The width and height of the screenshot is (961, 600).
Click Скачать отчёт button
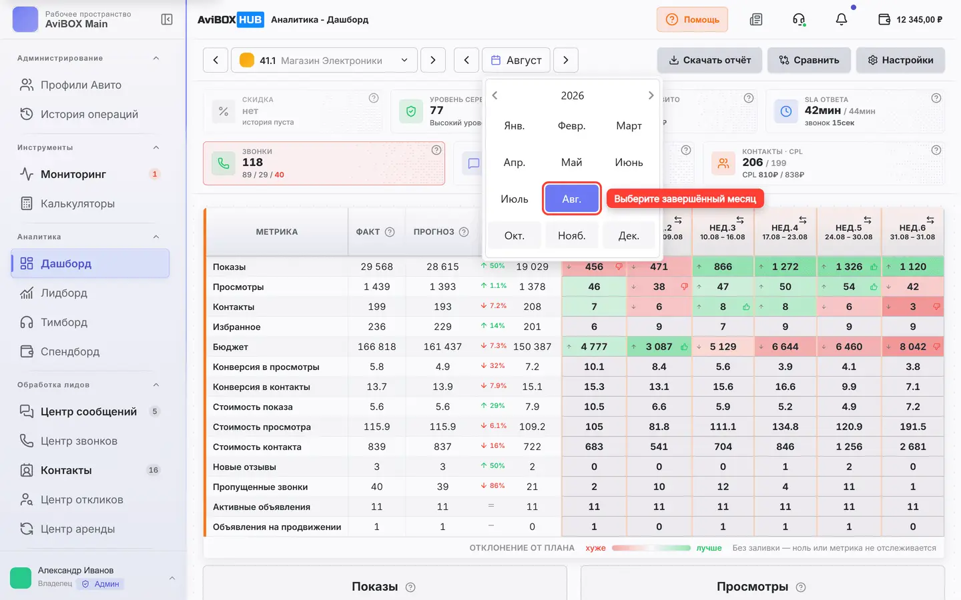click(x=710, y=60)
